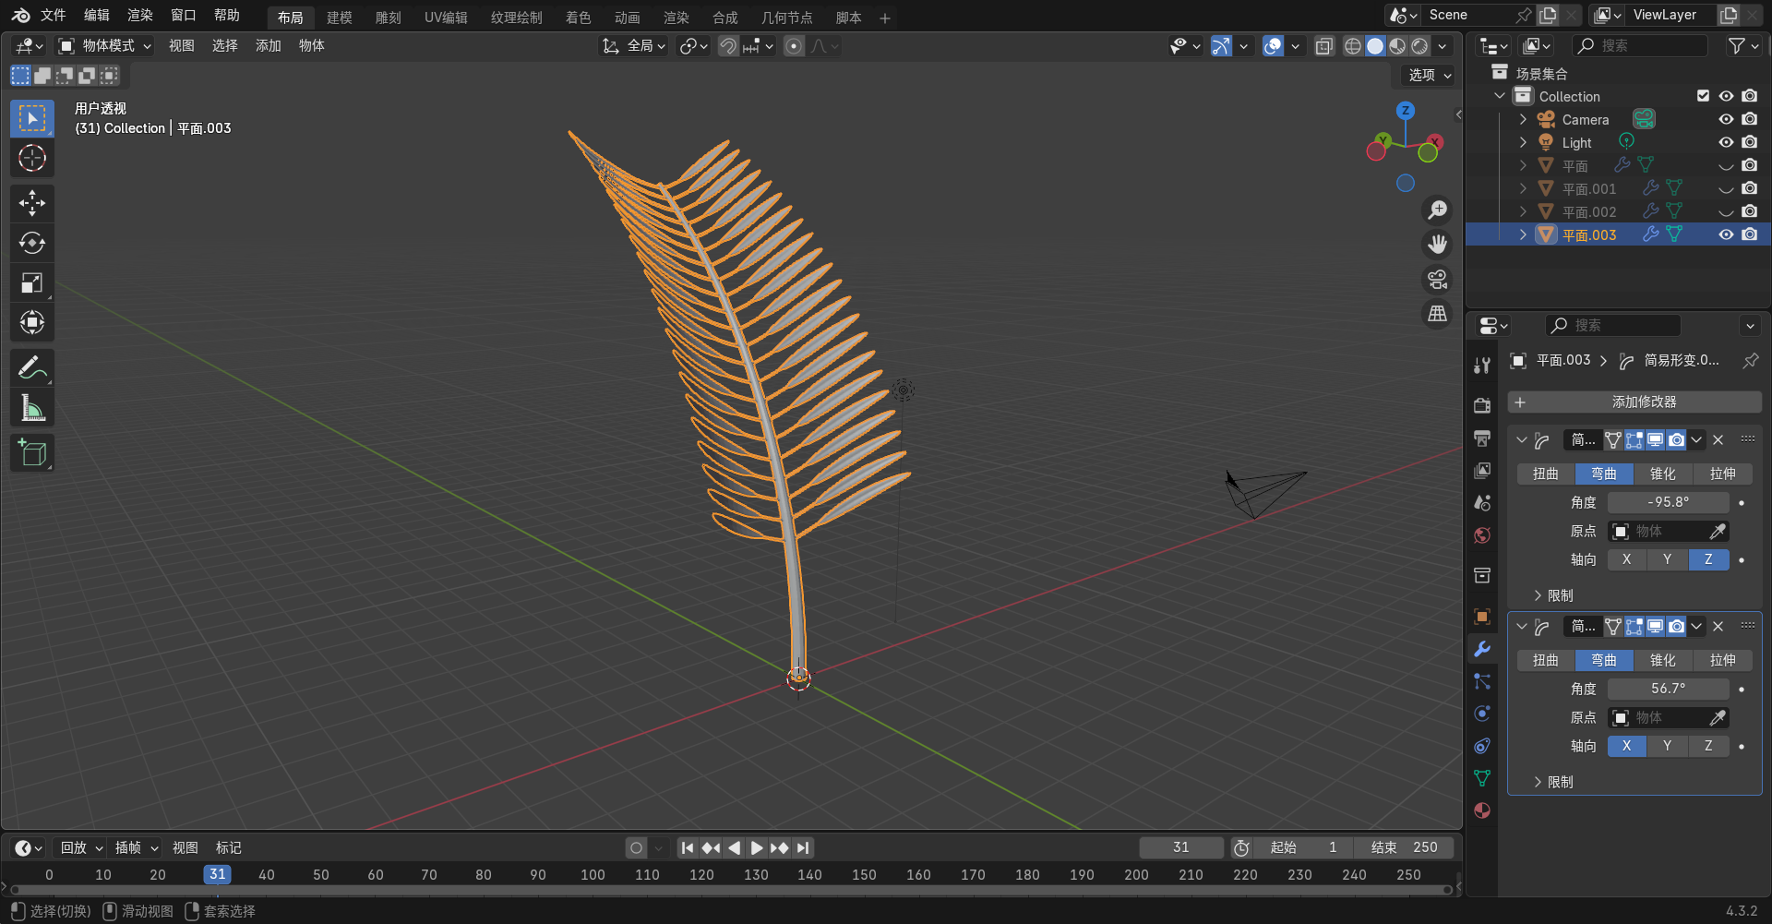1772x924 pixels.
Task: Select the Rotate tool
Action: (x=32, y=243)
